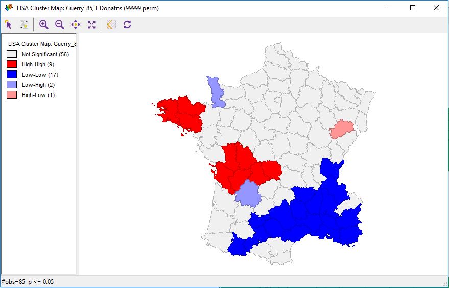Click the basemap toolbar icon
The height and width of the screenshot is (288, 449).
click(x=111, y=25)
